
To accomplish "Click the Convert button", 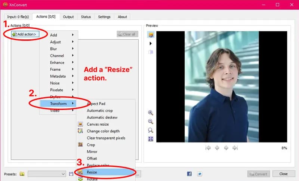I will pos(259,174).
